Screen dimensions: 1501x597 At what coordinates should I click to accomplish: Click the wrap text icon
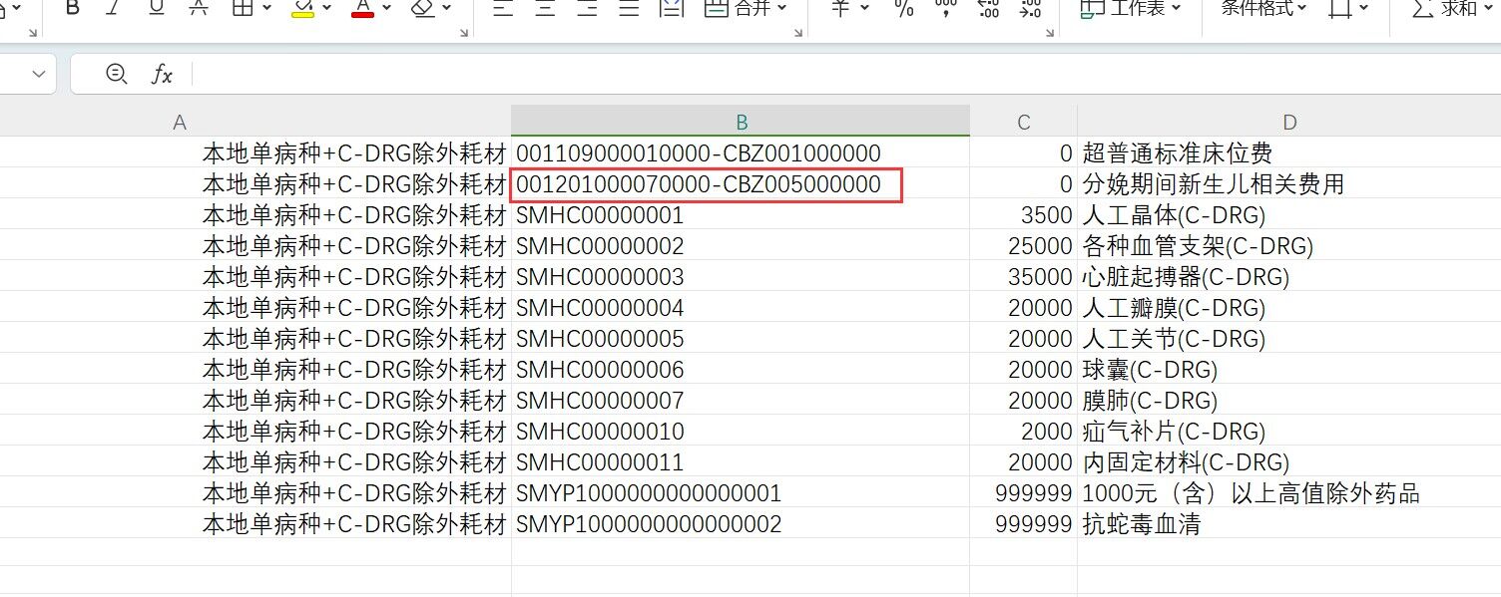point(673,8)
